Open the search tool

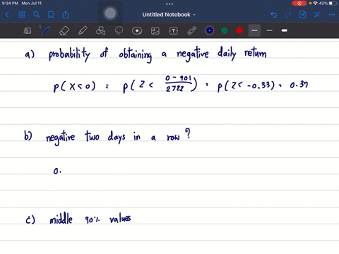(36, 15)
